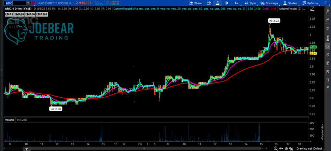Open the AT side panel tab

coord(328,28)
